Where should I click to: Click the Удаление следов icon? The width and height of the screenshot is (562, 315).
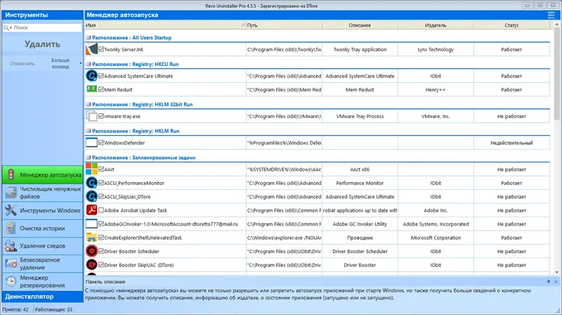click(11, 246)
